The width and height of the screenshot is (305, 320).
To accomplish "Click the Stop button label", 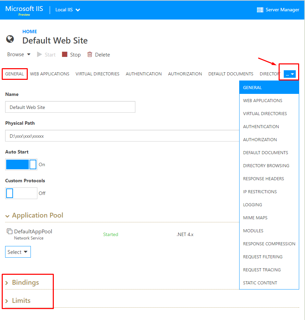I will [75, 55].
